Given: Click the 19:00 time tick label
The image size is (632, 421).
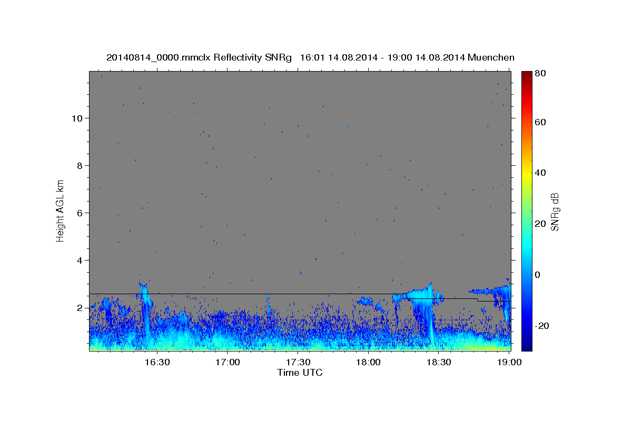Looking at the screenshot, I should (x=509, y=362).
